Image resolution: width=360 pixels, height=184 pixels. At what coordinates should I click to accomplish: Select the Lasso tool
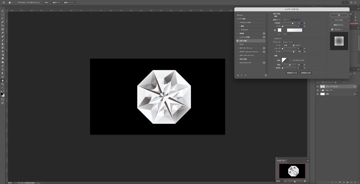3,18
